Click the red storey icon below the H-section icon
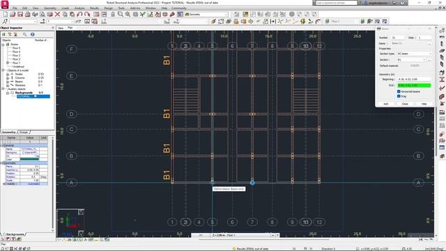446x251 pixels. click(442, 88)
